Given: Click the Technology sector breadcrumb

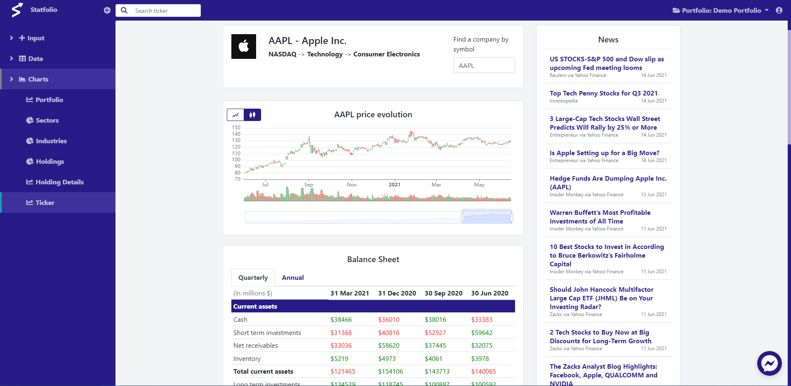Looking at the screenshot, I should point(325,54).
